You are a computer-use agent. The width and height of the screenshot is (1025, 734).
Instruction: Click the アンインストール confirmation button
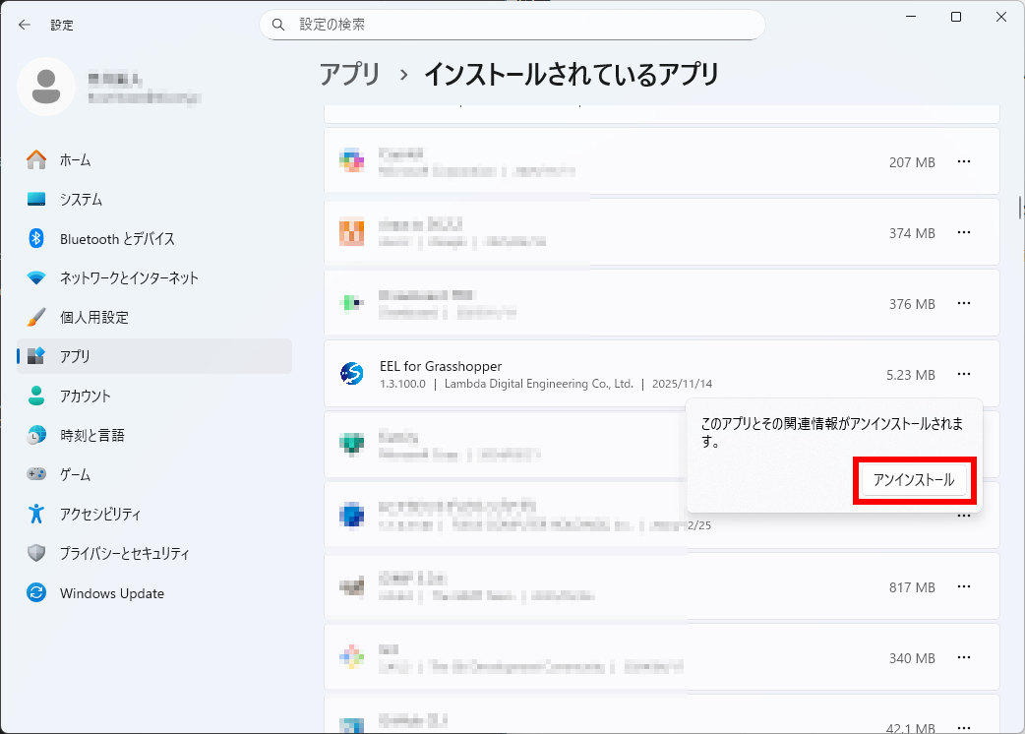pos(914,480)
